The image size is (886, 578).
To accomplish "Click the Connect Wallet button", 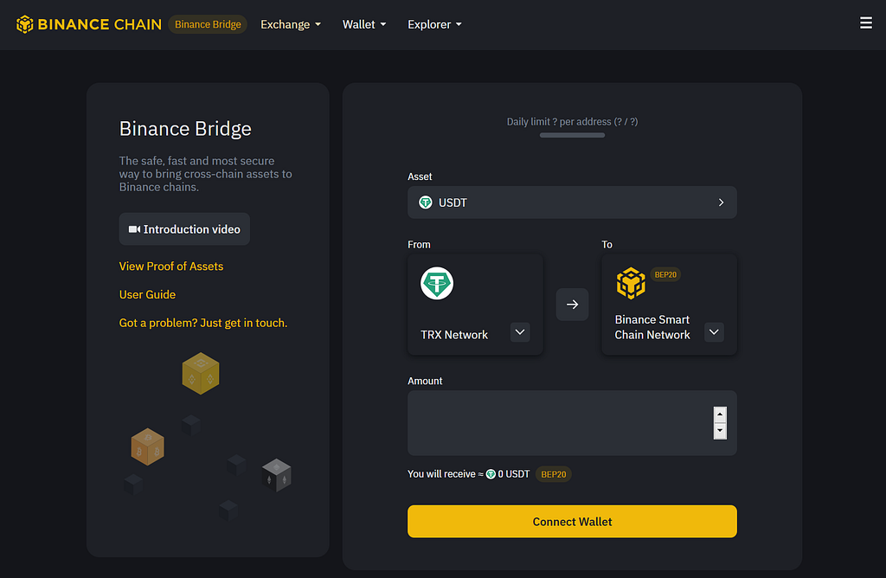I will click(x=572, y=522).
